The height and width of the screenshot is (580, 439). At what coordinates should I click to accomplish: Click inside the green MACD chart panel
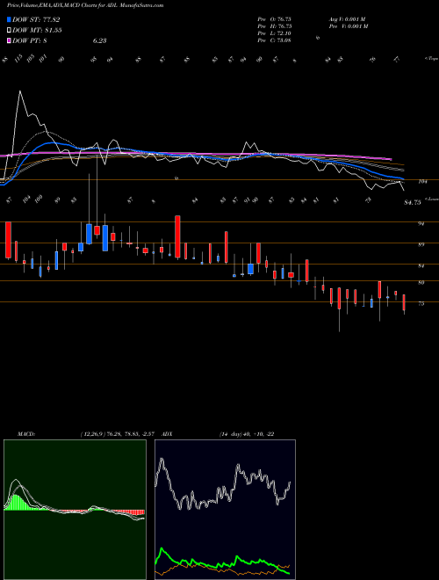[75, 510]
